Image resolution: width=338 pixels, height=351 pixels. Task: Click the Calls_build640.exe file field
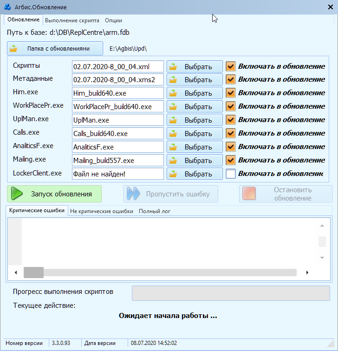[x=118, y=133]
